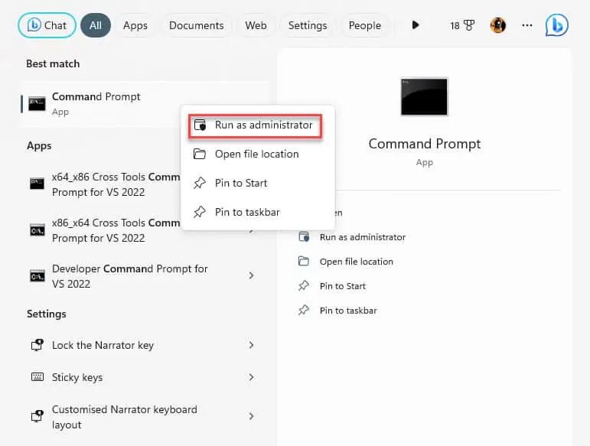Screen dimensions: 590x446
Task: Click the user profile avatar
Action: 498,25
